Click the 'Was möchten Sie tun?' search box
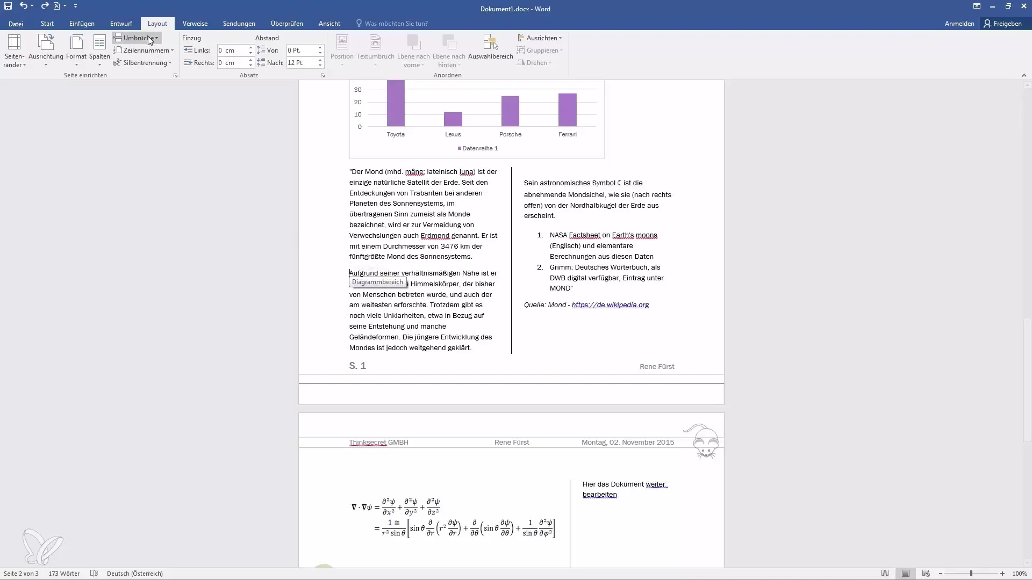 [x=392, y=24]
